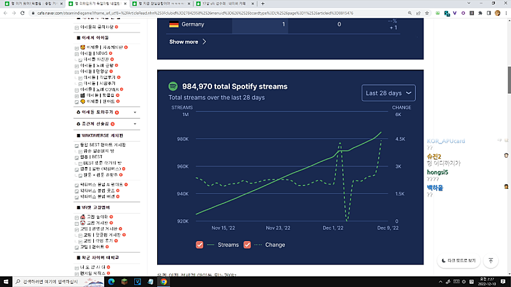Show hidden system tray icons
Screen dimensions: 511x287
point(440,282)
